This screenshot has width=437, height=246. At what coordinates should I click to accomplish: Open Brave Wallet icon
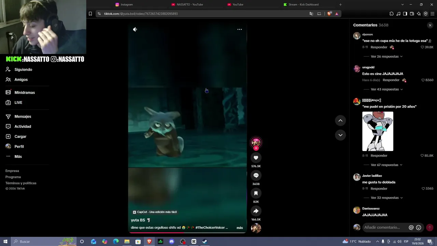[412, 14]
